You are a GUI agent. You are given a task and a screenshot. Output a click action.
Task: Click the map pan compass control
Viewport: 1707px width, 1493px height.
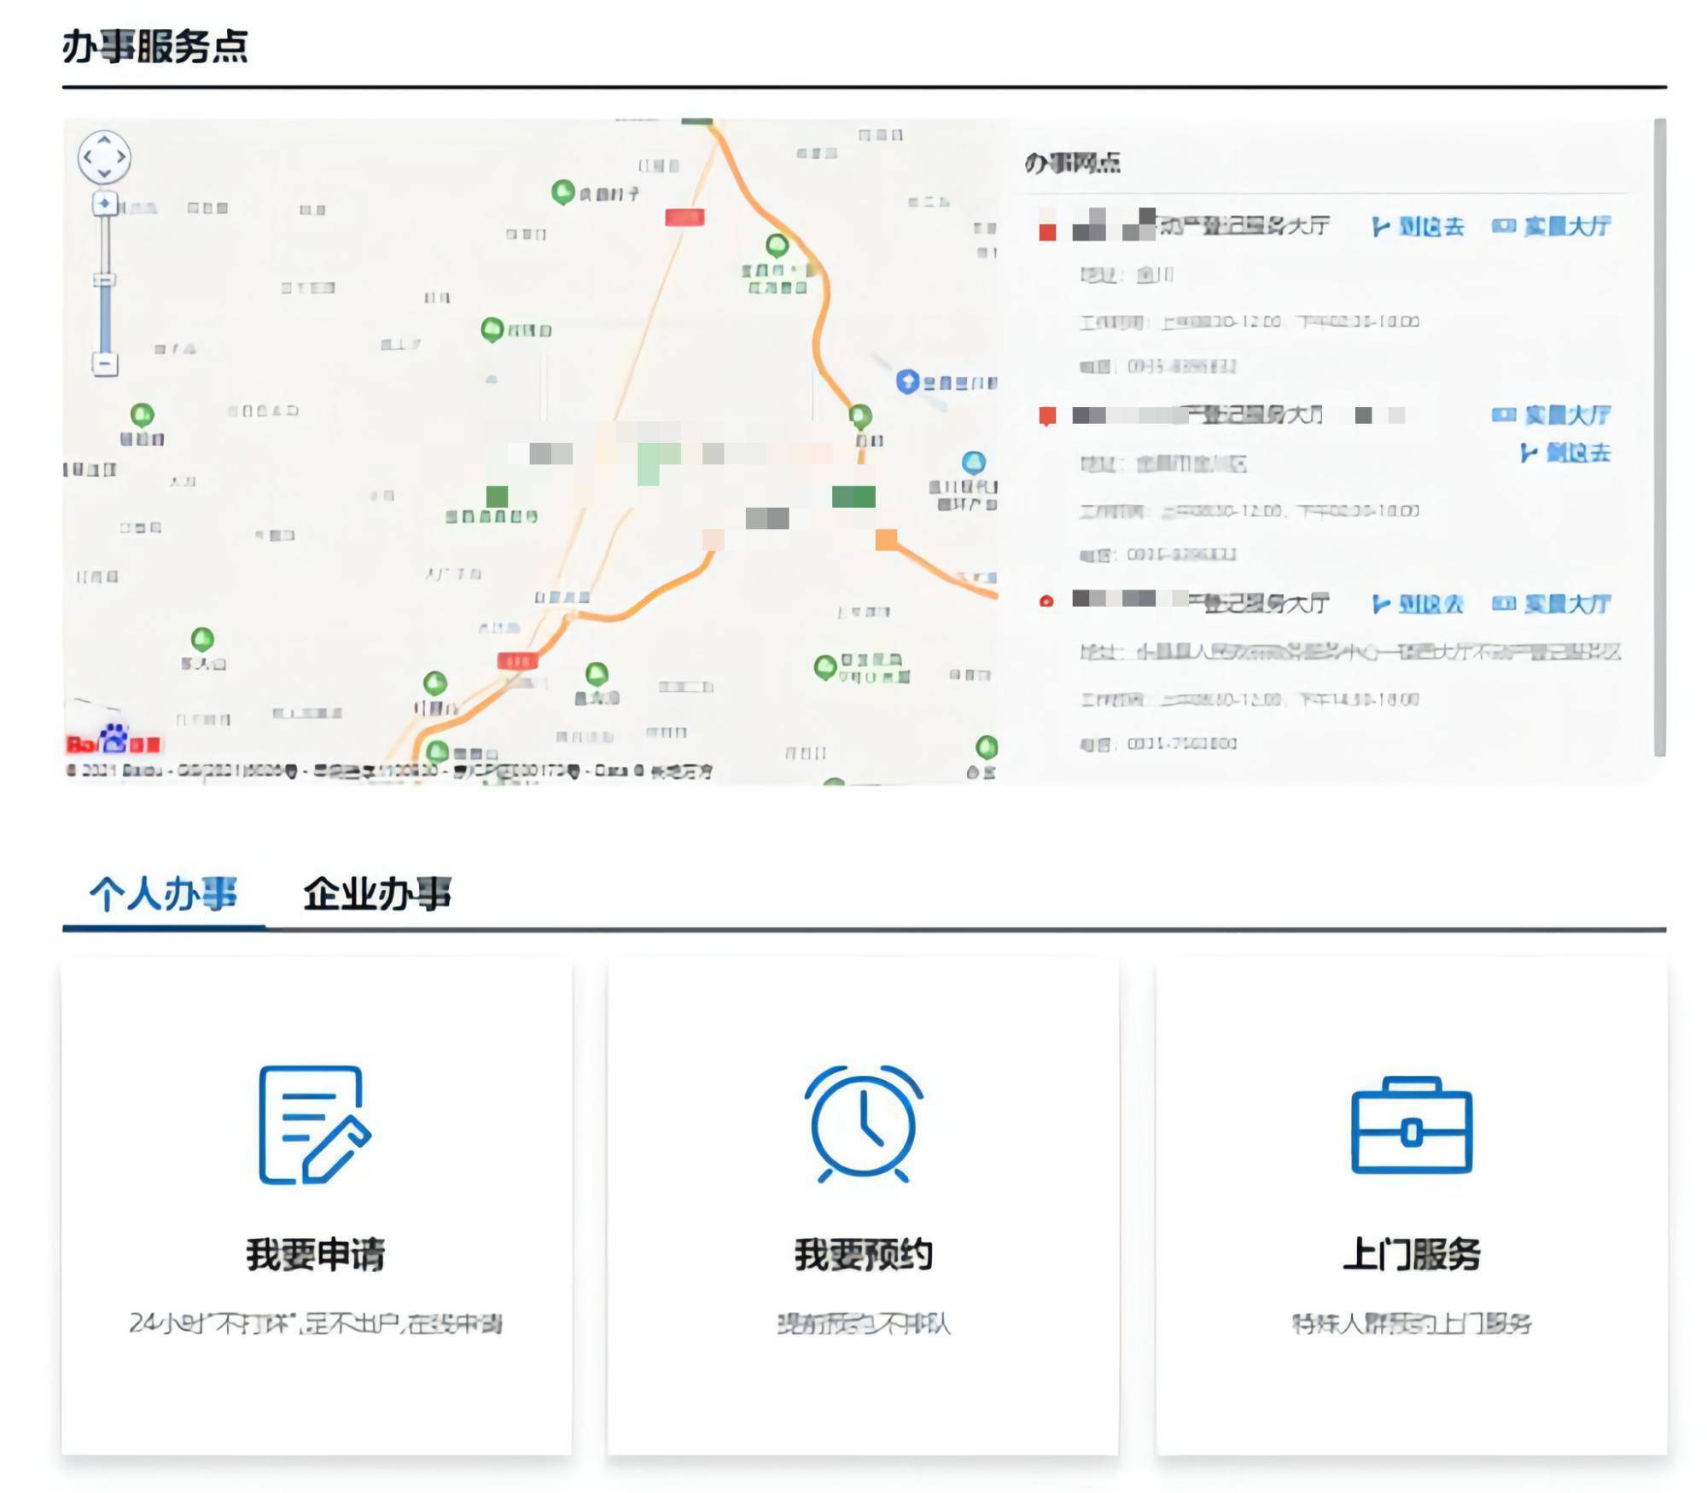pyautogui.click(x=104, y=157)
